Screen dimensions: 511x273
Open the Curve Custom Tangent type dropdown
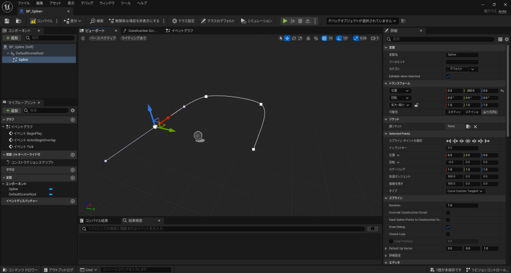(x=465, y=191)
